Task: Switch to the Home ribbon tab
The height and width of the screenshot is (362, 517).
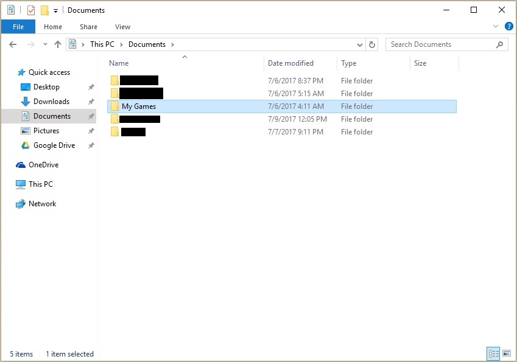Action: click(53, 27)
